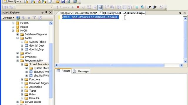Open Object Explorer window position menu
This screenshot has height=105, width=188.
42,13
